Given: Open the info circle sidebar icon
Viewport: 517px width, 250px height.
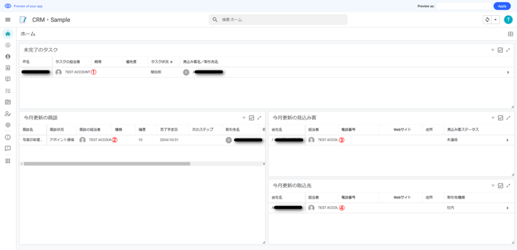Looking at the screenshot, I should pos(8,137).
